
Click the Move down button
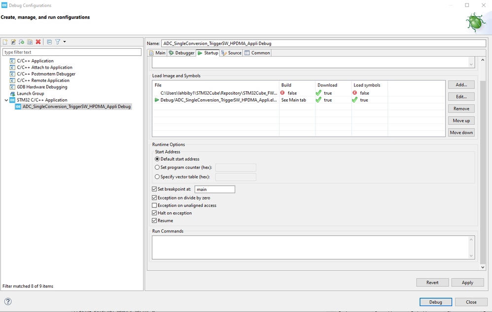(461, 133)
